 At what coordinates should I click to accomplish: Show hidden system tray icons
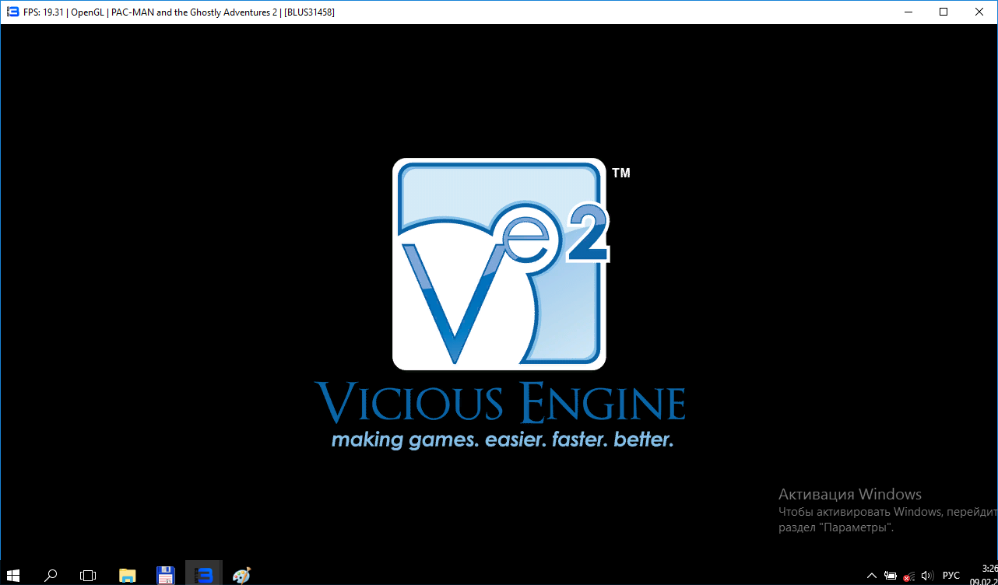872,576
